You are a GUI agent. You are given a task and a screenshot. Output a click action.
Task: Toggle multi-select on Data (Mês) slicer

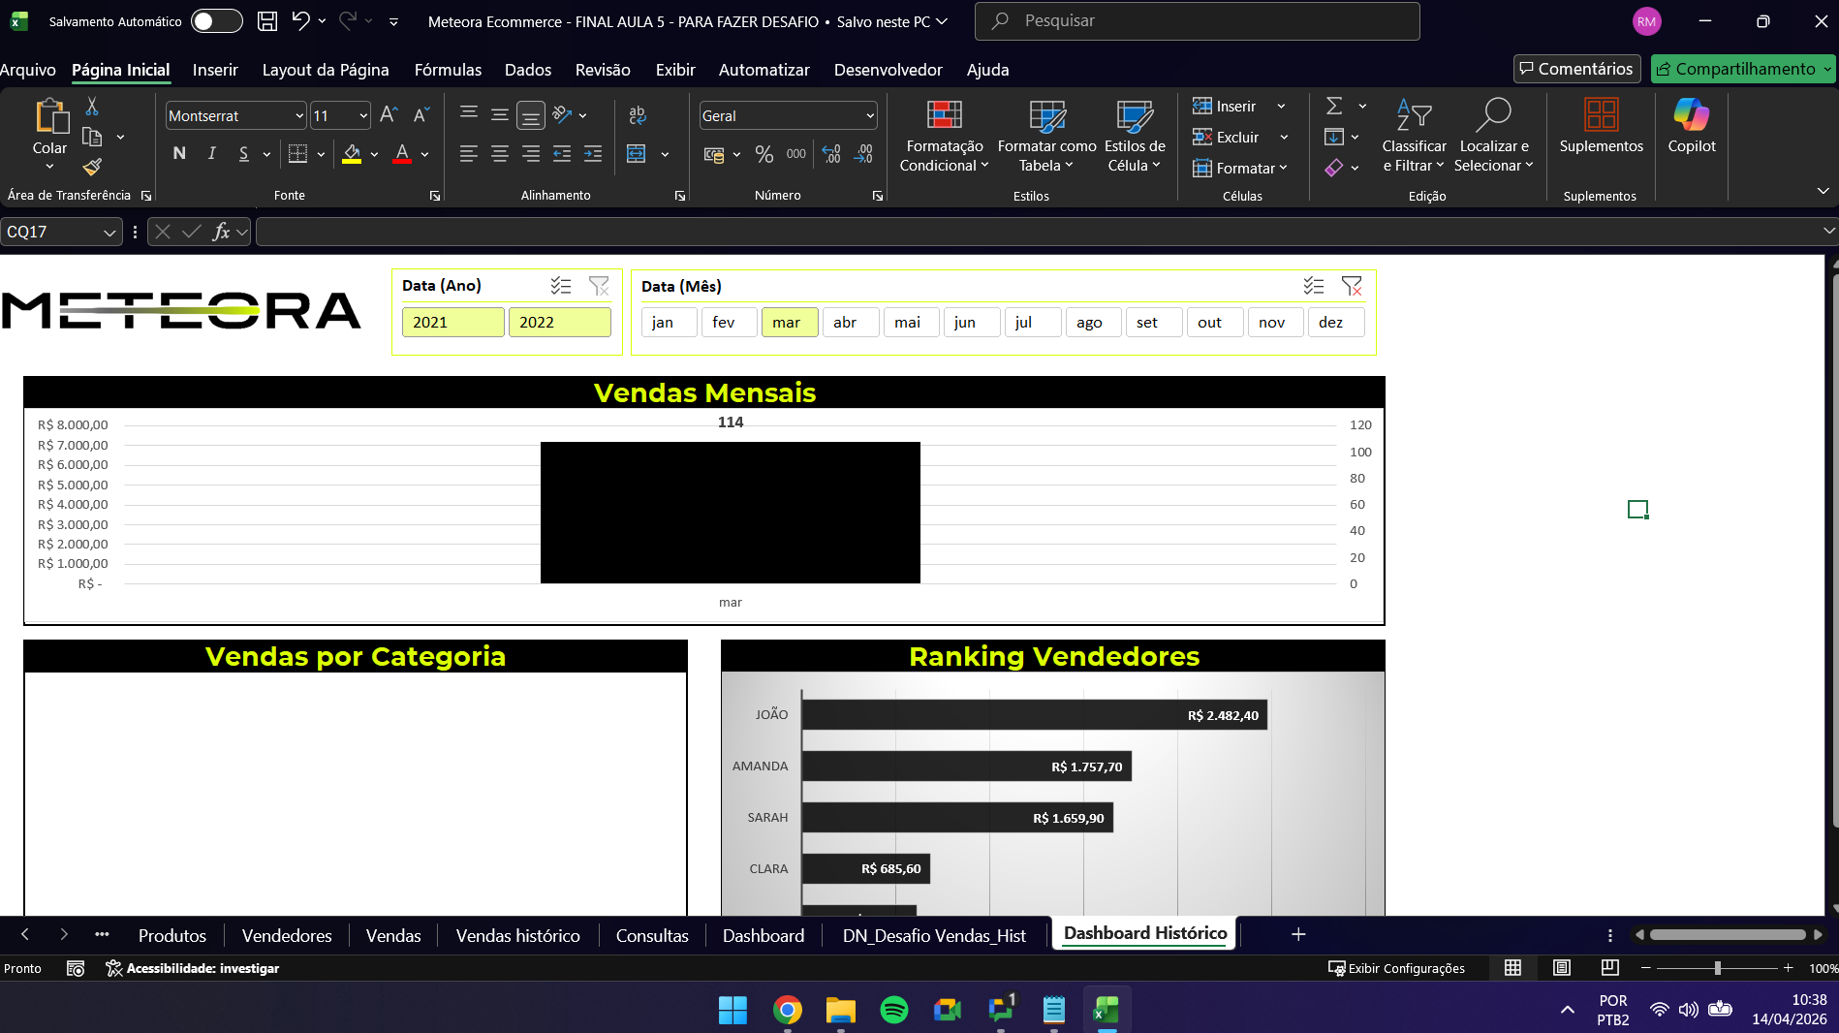click(1314, 286)
